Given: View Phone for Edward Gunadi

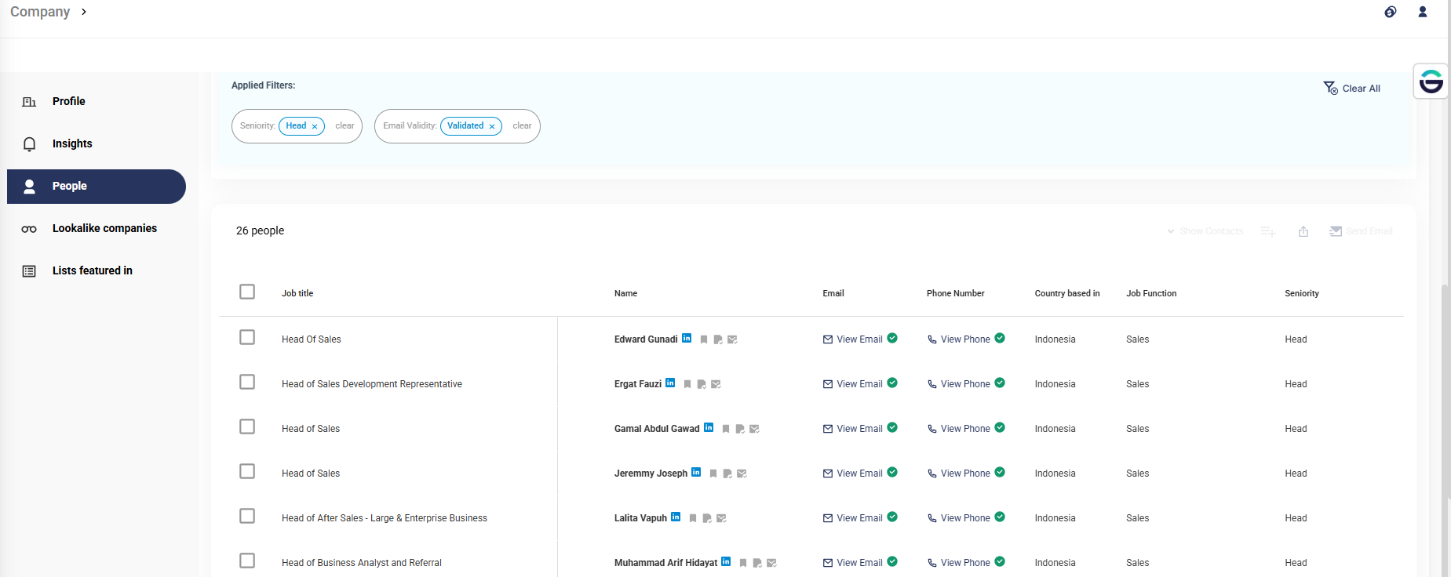Looking at the screenshot, I should click(x=959, y=339).
